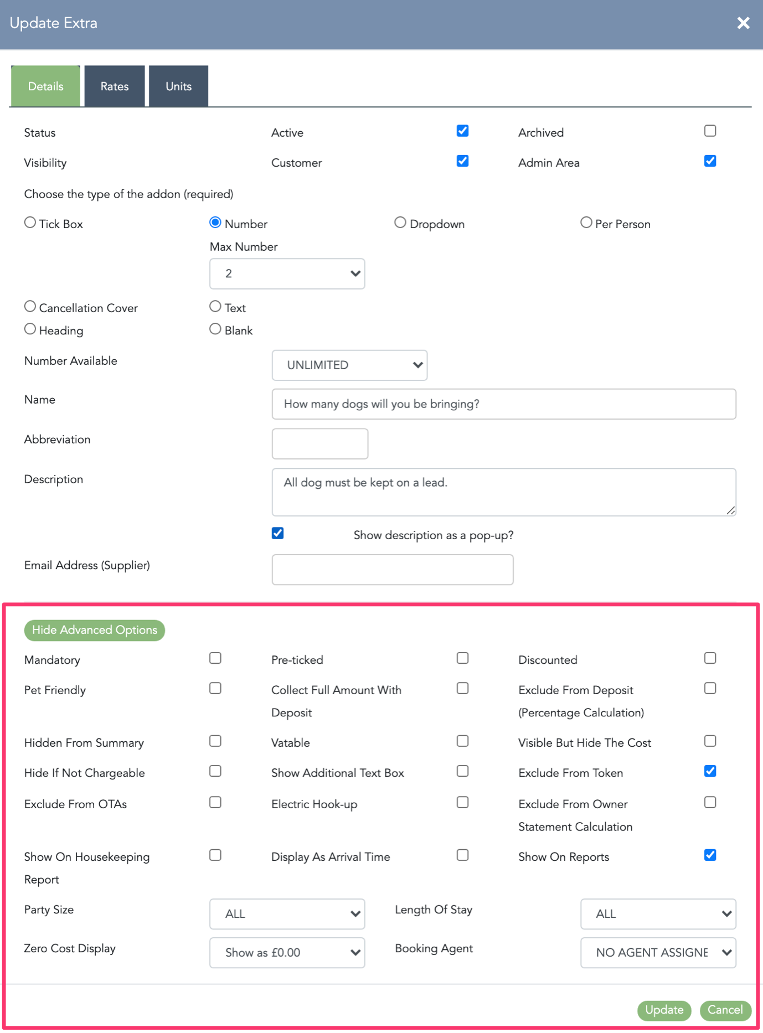
Task: Tick Exclude From Deposit checkbox
Action: pos(710,688)
